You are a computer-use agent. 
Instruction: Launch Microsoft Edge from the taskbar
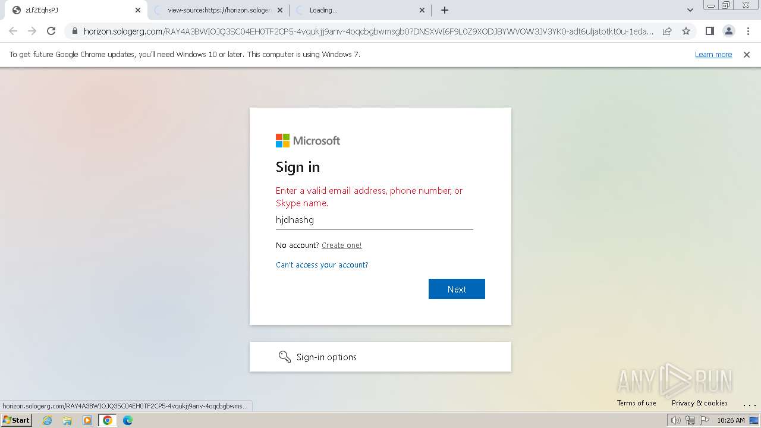coord(128,420)
